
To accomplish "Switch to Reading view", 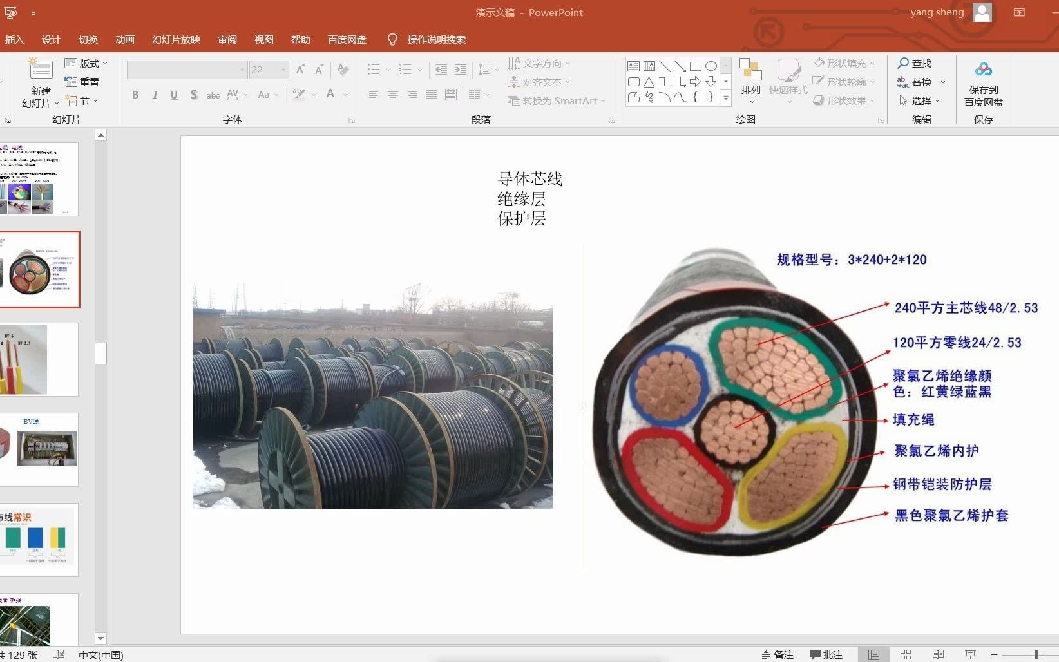I will pos(938,654).
